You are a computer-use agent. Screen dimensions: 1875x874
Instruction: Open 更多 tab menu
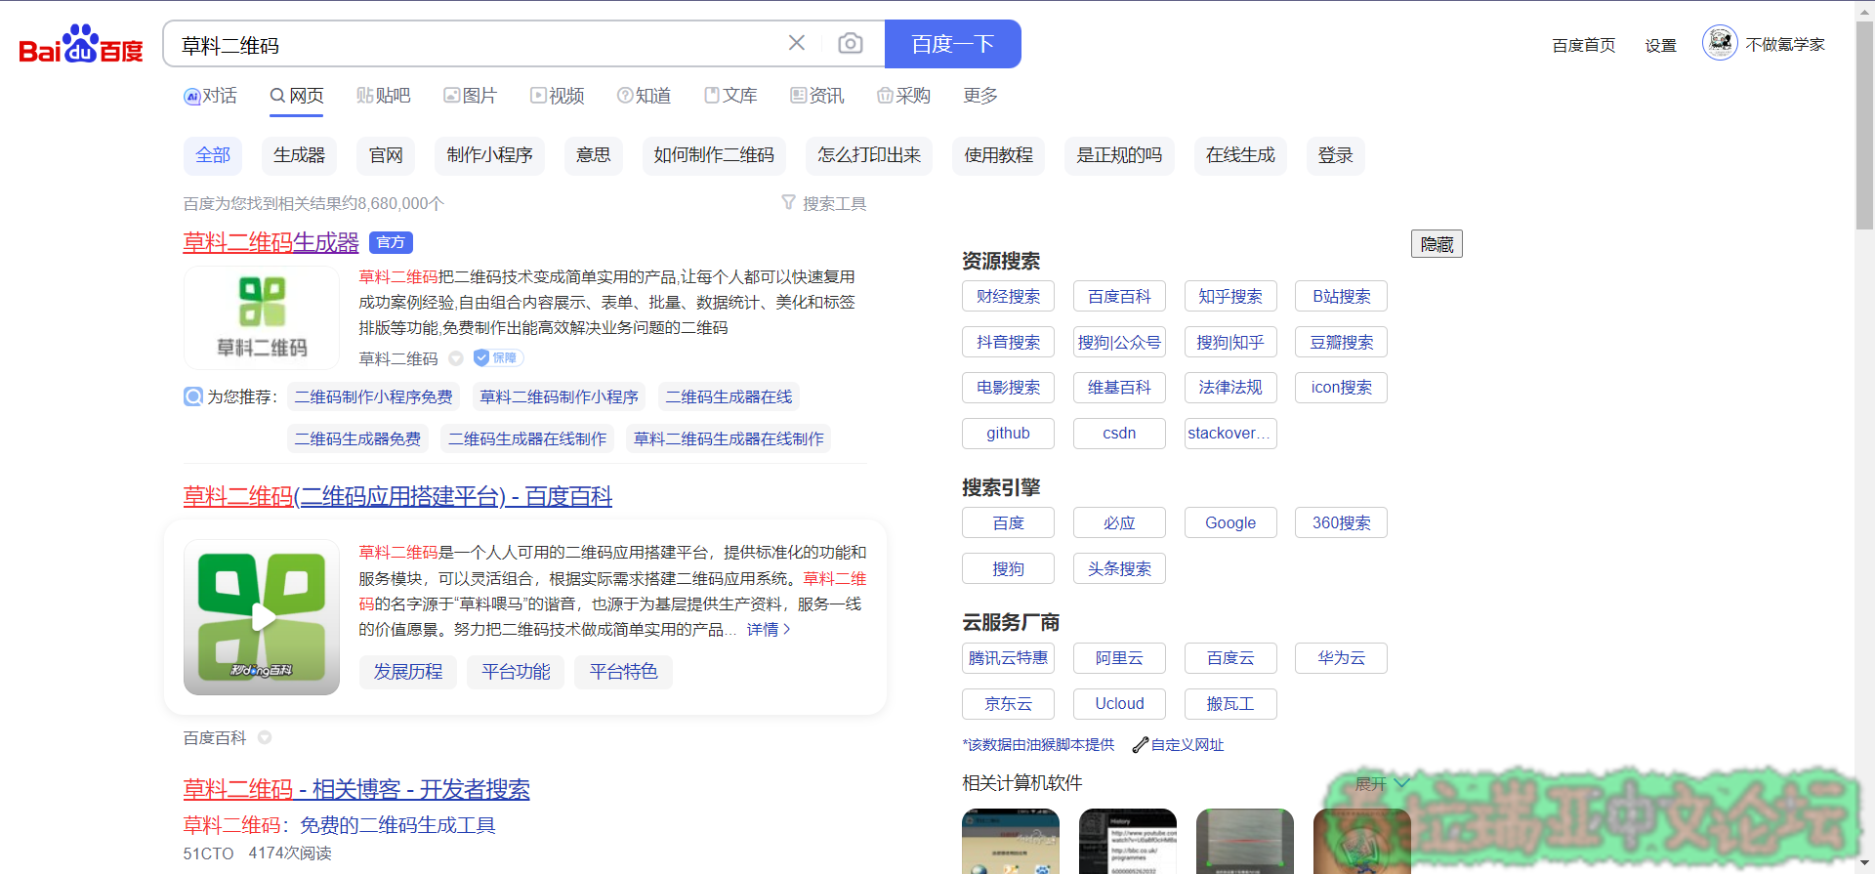pos(980,96)
